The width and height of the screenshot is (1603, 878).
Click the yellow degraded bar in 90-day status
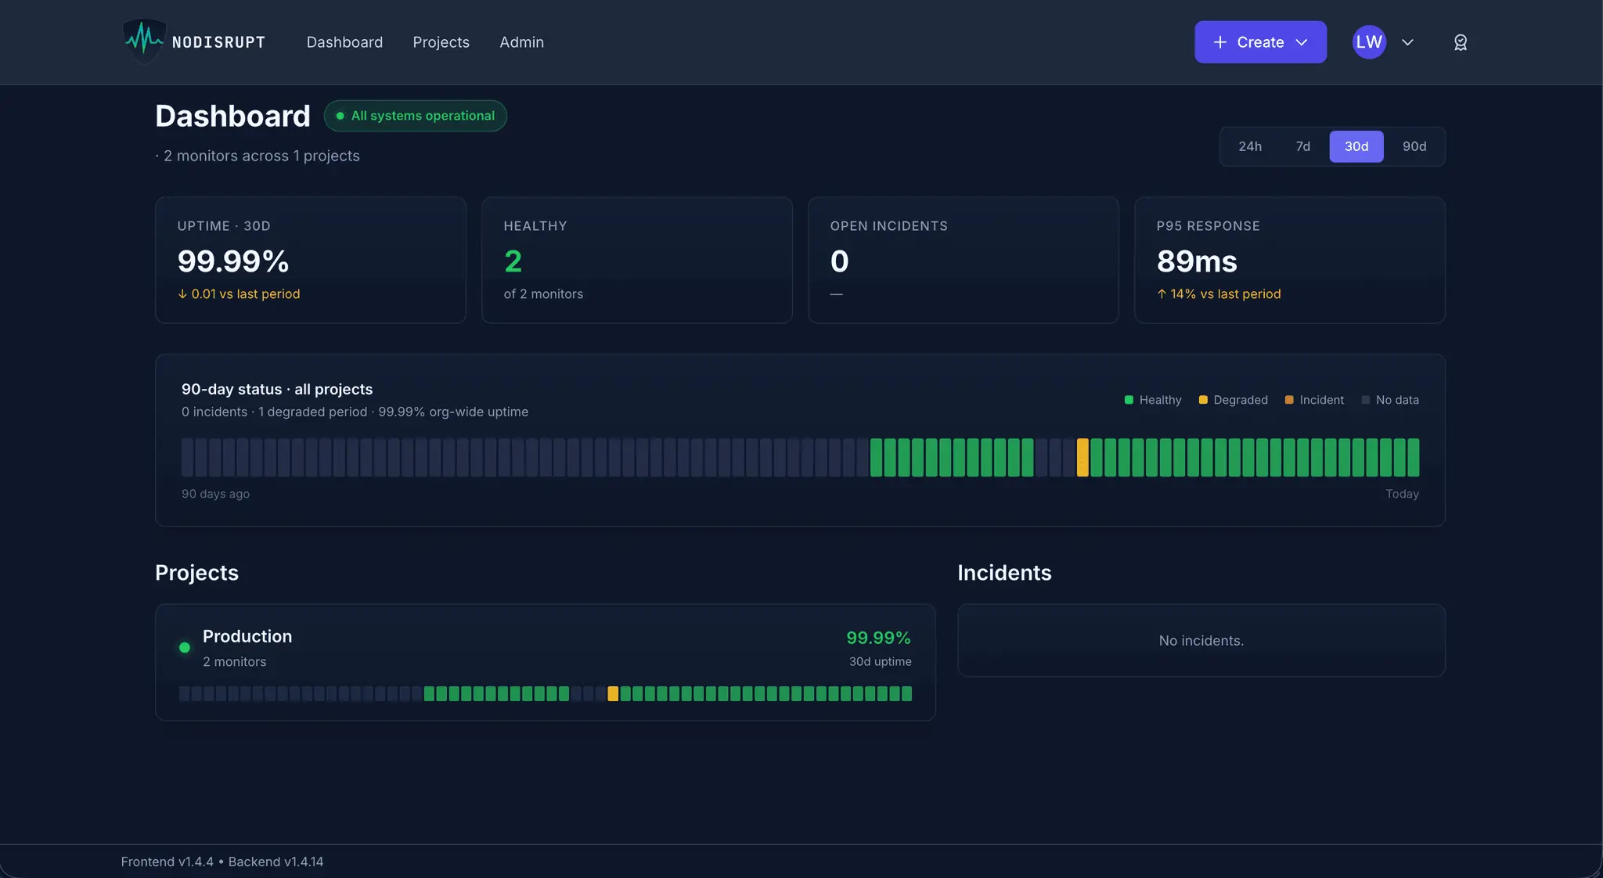[1082, 457]
